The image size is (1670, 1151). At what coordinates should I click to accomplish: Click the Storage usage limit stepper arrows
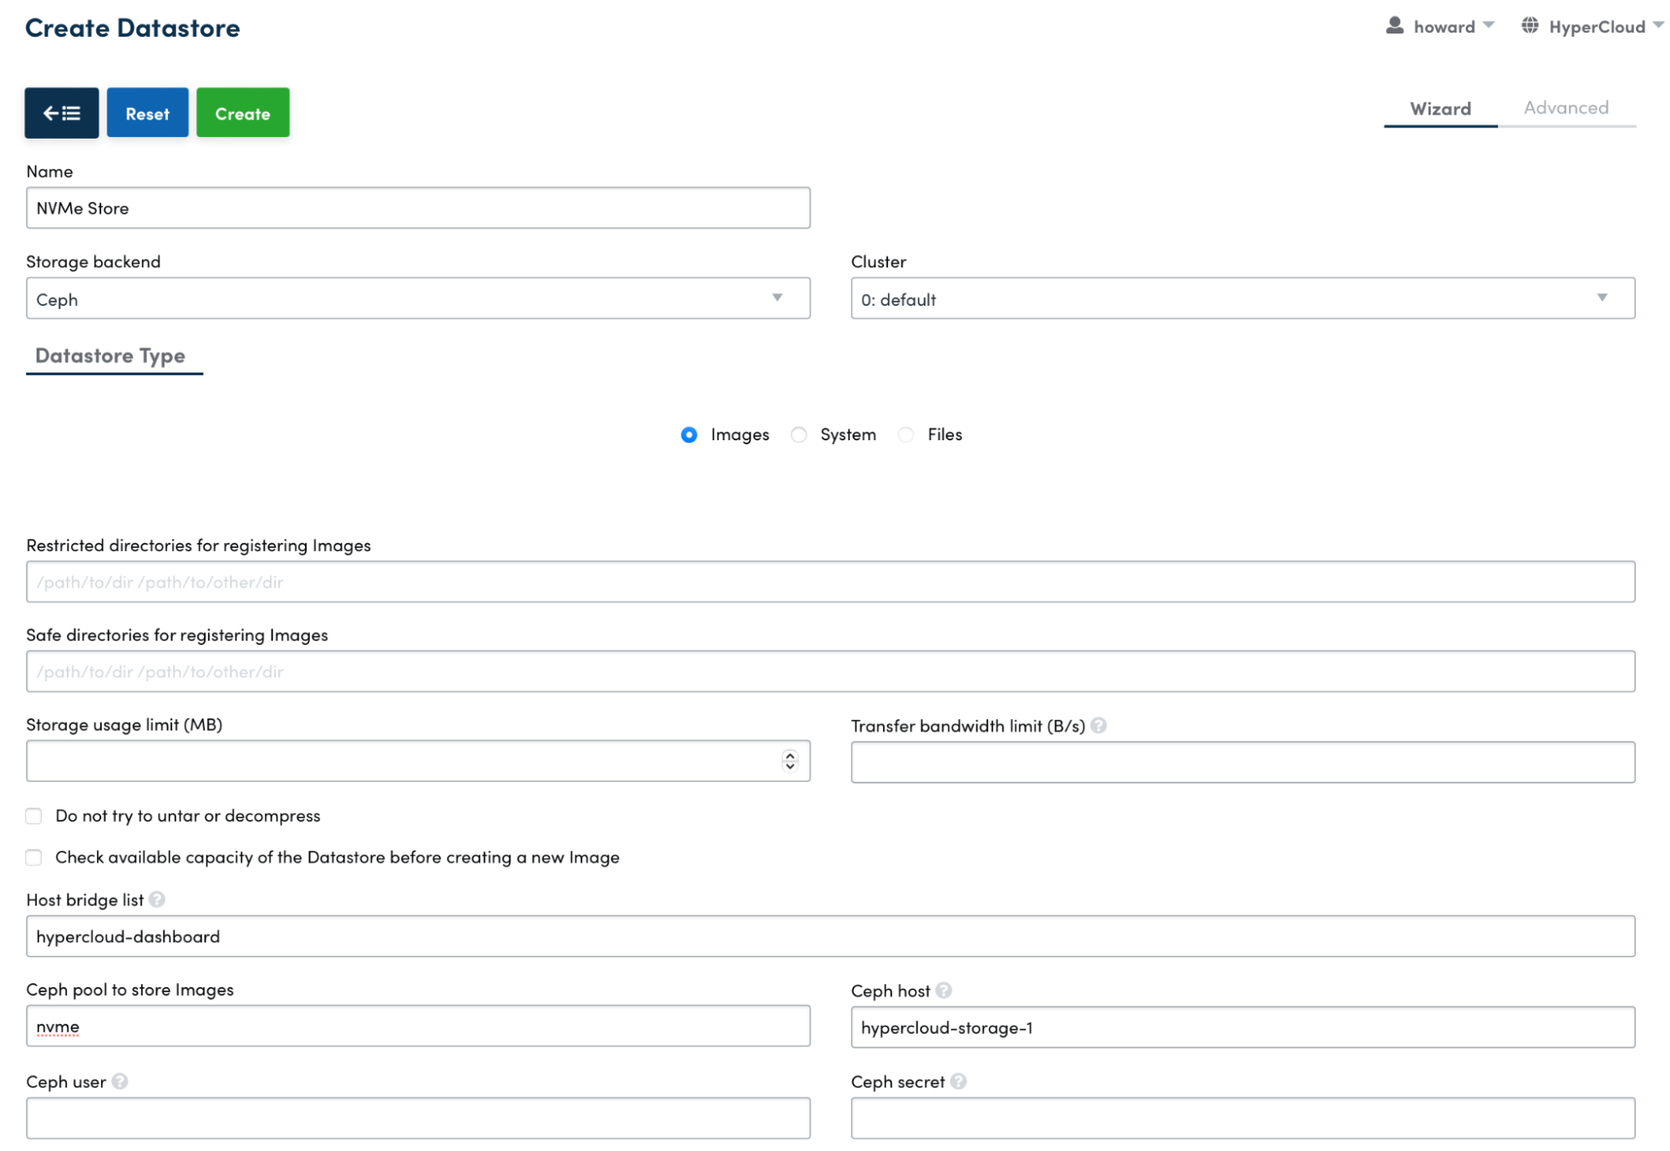click(789, 761)
